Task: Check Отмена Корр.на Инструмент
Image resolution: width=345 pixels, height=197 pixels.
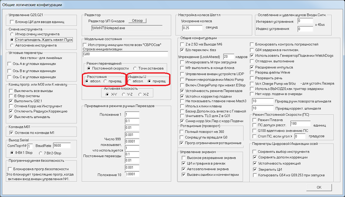Action: (11, 106)
